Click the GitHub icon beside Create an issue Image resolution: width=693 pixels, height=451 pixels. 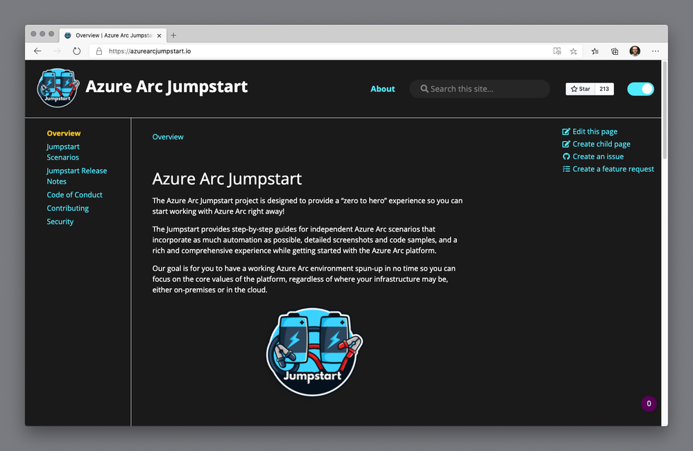pos(566,156)
